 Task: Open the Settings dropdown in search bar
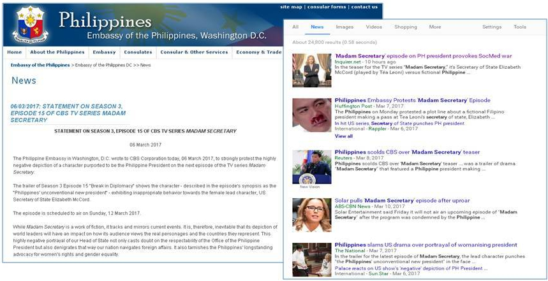click(x=491, y=27)
